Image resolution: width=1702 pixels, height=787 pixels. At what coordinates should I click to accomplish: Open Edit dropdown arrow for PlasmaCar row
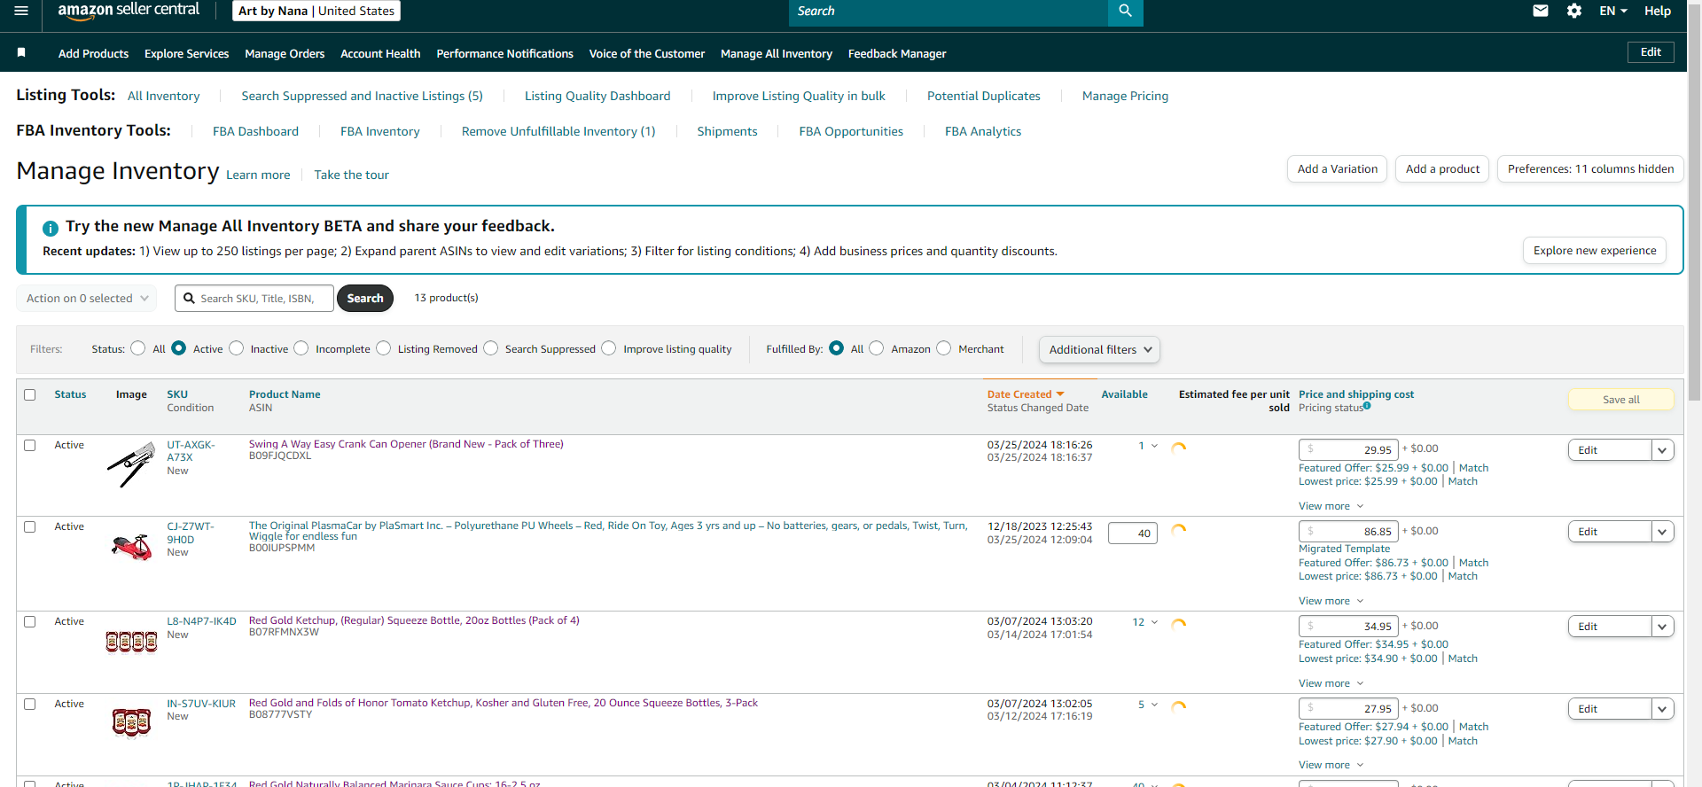[x=1662, y=532]
